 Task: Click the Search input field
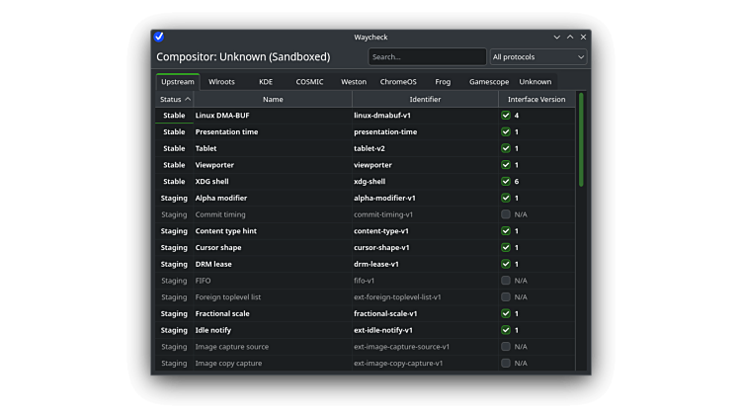tap(427, 57)
